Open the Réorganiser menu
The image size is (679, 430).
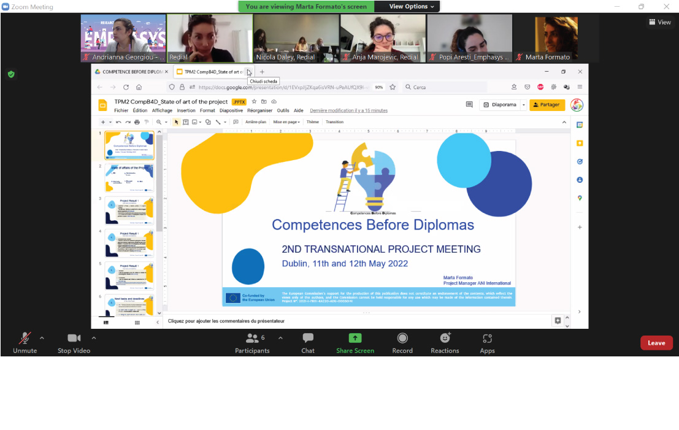point(260,110)
